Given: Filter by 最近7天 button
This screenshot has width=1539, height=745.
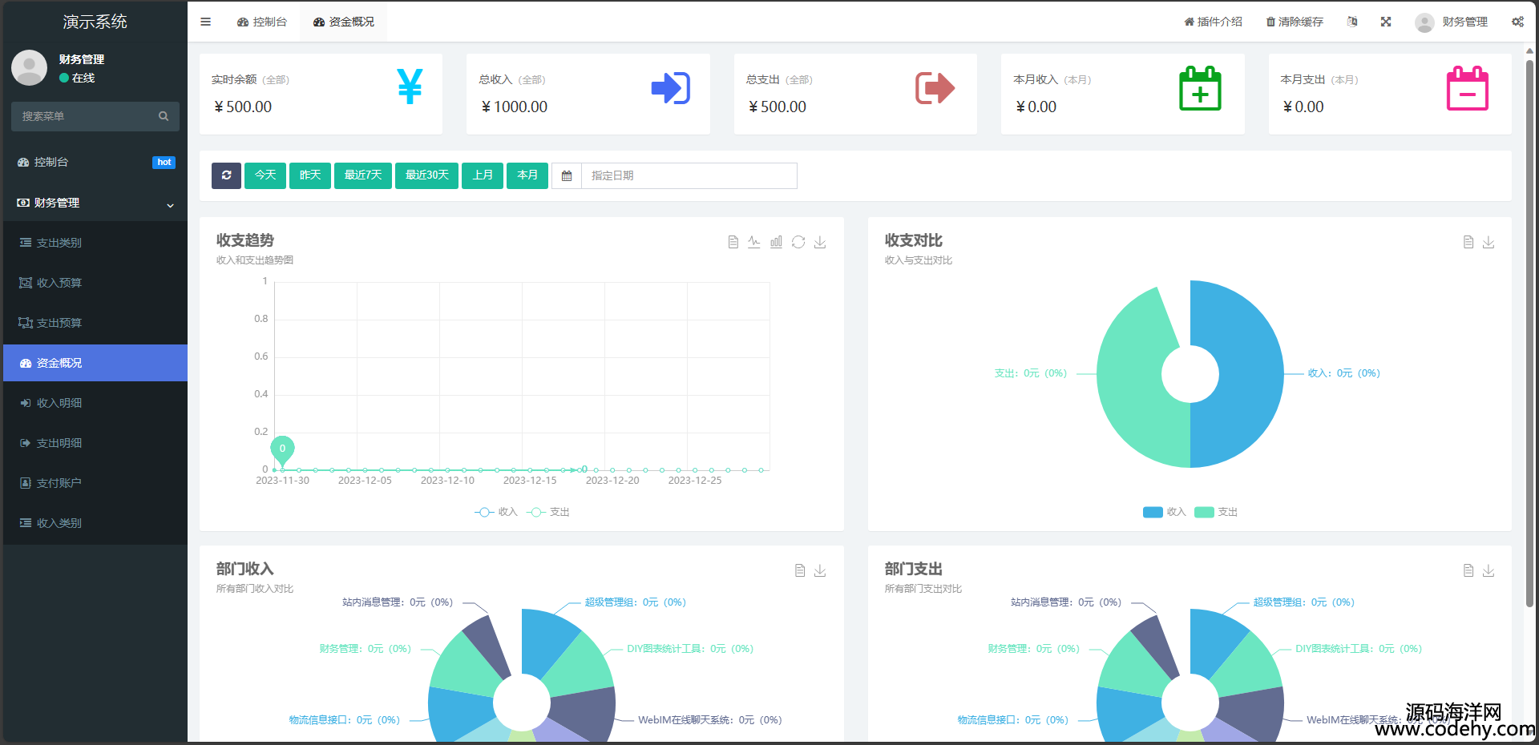Looking at the screenshot, I should [x=363, y=175].
